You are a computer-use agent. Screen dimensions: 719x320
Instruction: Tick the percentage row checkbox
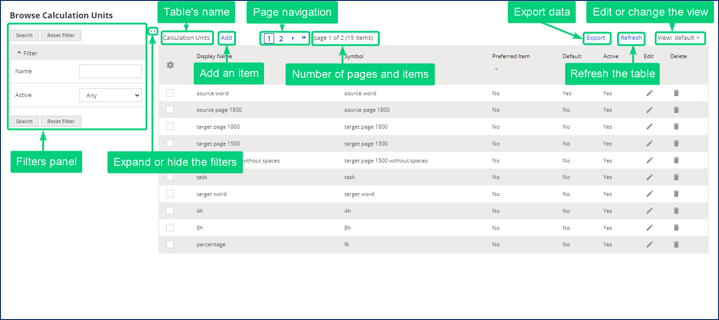tap(170, 244)
